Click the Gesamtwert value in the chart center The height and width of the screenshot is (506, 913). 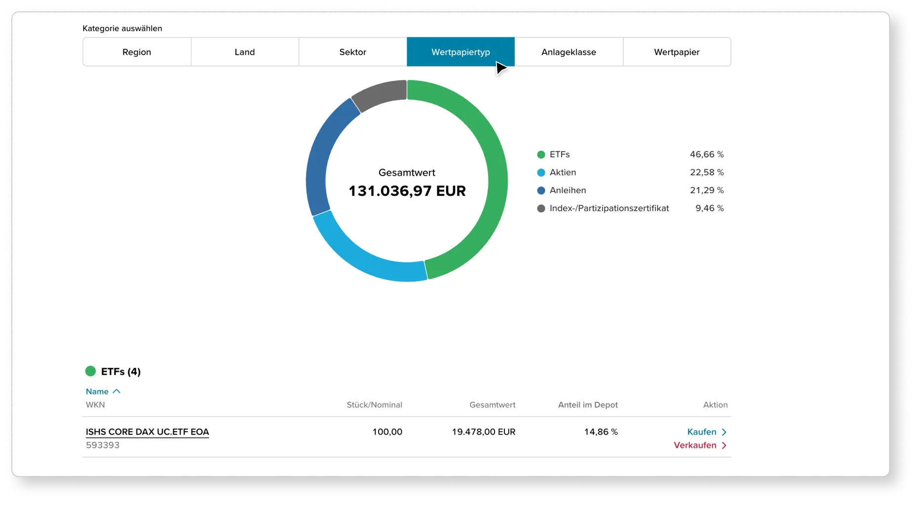(x=406, y=191)
